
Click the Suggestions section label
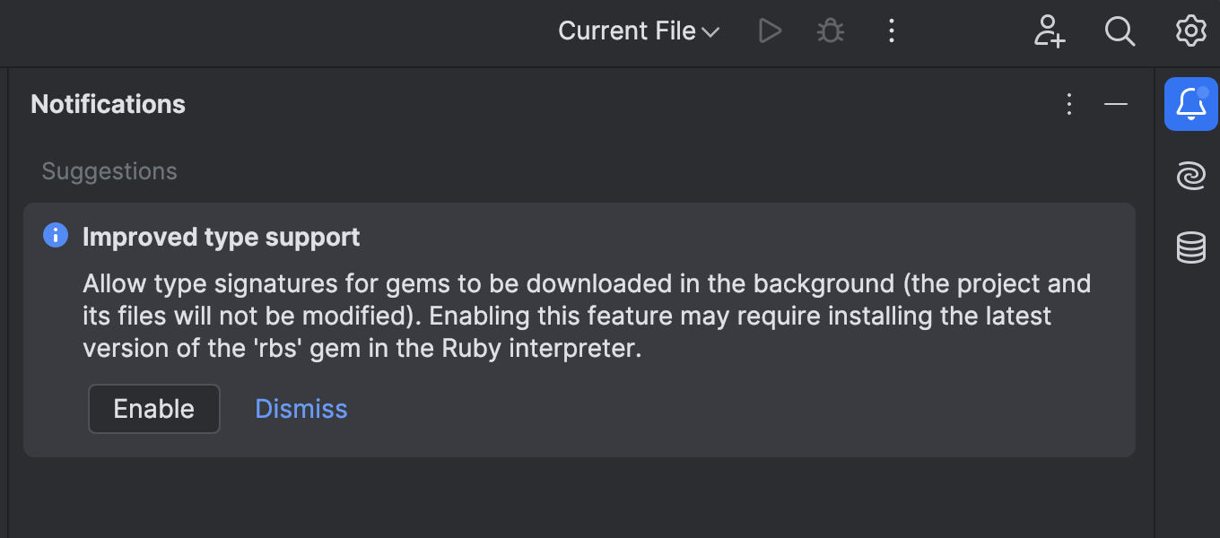click(x=109, y=171)
